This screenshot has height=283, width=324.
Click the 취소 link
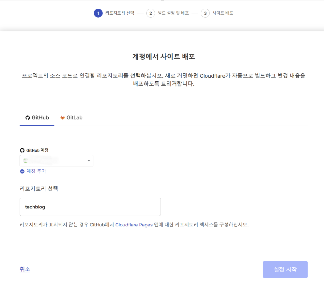pos(25,269)
